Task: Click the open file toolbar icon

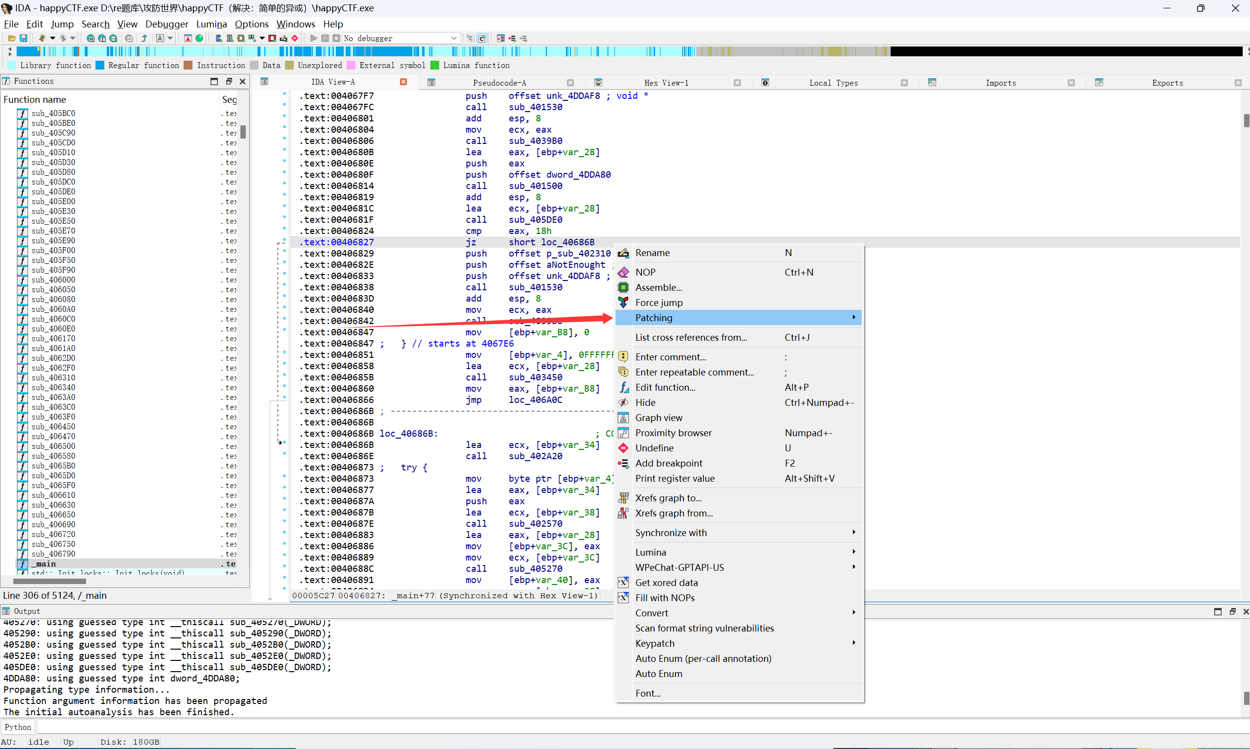Action: coord(12,38)
